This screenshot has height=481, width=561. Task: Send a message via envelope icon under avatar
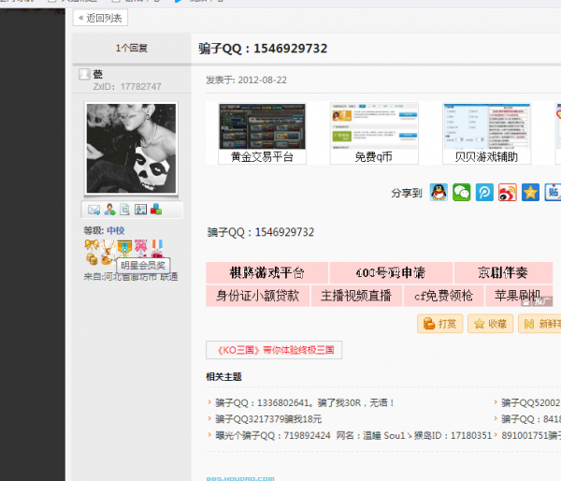93,210
